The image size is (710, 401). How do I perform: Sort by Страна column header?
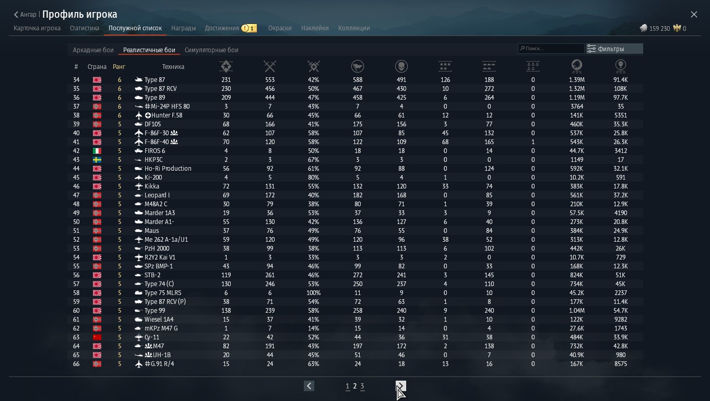click(x=97, y=67)
